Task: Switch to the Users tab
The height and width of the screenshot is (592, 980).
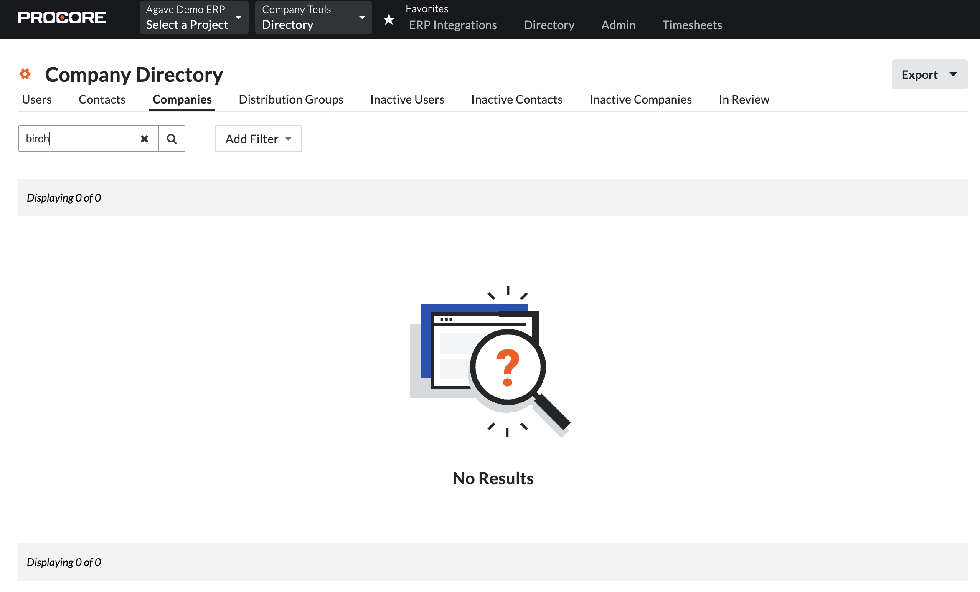Action: coord(37,99)
